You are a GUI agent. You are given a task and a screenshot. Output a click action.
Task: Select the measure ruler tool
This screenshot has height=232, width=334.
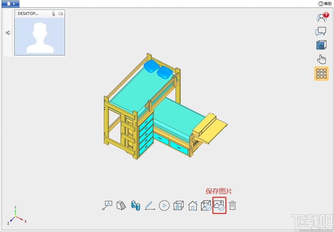150,206
